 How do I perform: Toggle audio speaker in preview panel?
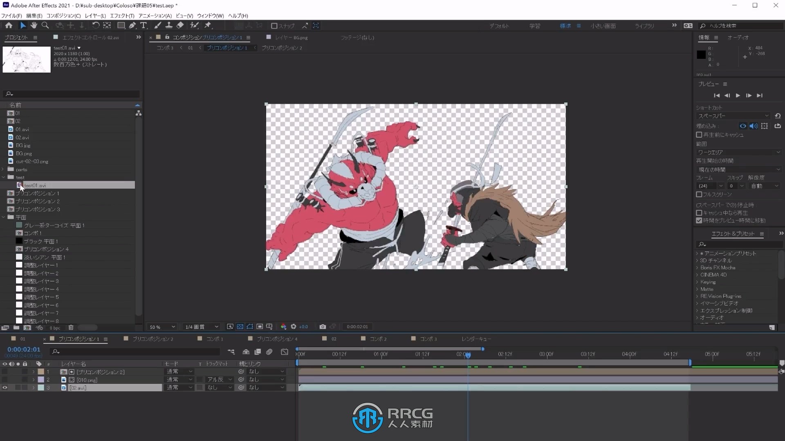(x=754, y=126)
